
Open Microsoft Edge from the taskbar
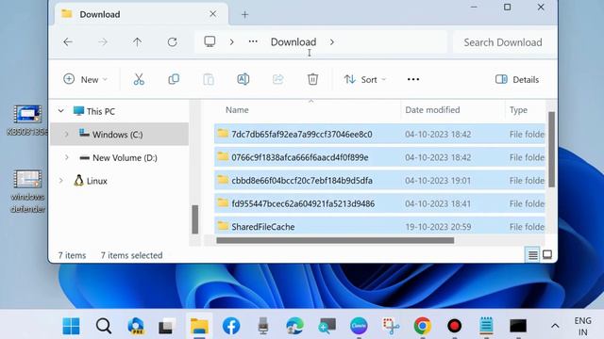click(294, 326)
